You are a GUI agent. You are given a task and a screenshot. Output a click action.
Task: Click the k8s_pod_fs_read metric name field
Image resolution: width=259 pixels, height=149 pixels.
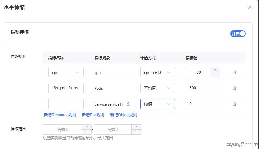(66, 88)
